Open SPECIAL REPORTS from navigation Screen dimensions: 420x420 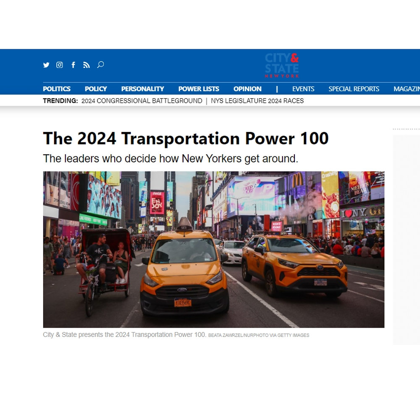[x=354, y=89]
